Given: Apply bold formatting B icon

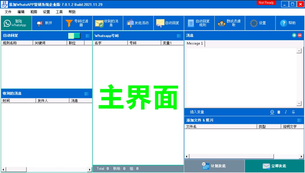Looking at the screenshot, I should tap(279, 112).
